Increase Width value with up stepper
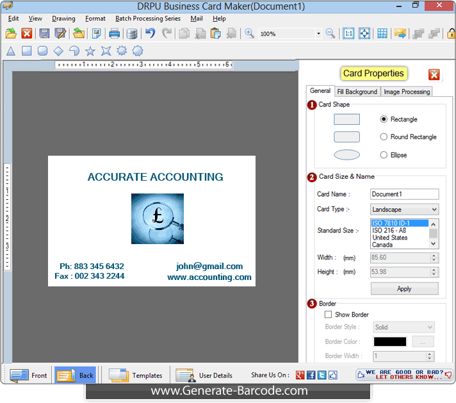The image size is (456, 403). 434,255
